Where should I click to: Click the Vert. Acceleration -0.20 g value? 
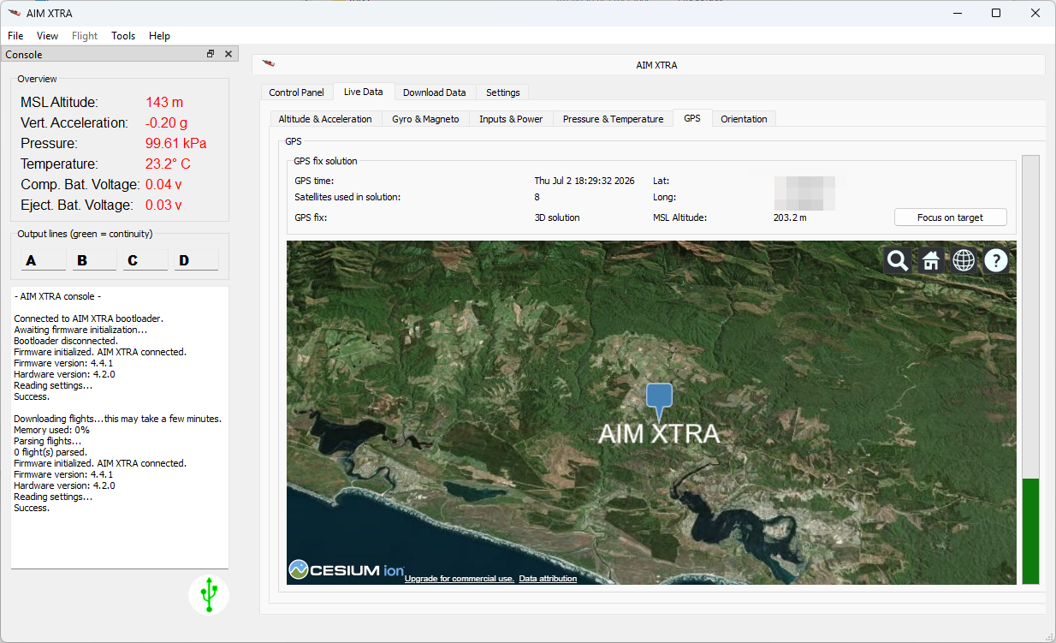166,122
